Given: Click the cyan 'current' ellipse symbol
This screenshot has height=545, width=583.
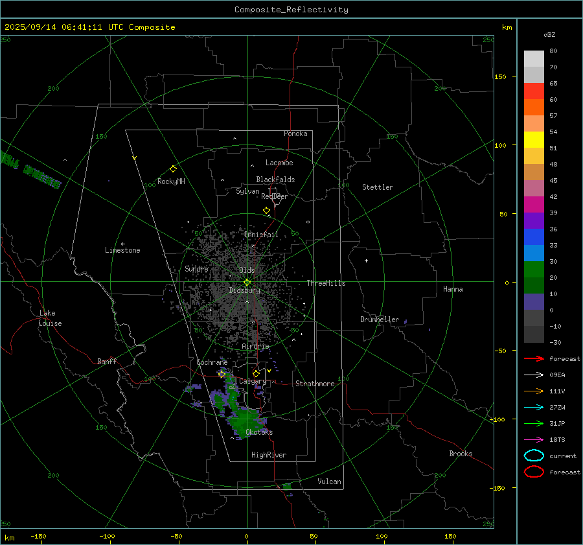Looking at the screenshot, I should tap(534, 456).
